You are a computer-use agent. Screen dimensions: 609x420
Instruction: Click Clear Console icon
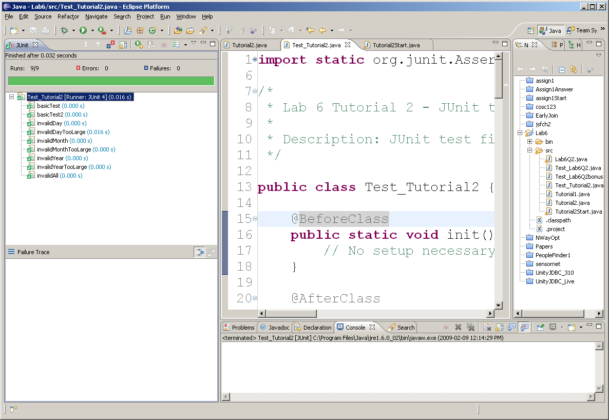487,327
